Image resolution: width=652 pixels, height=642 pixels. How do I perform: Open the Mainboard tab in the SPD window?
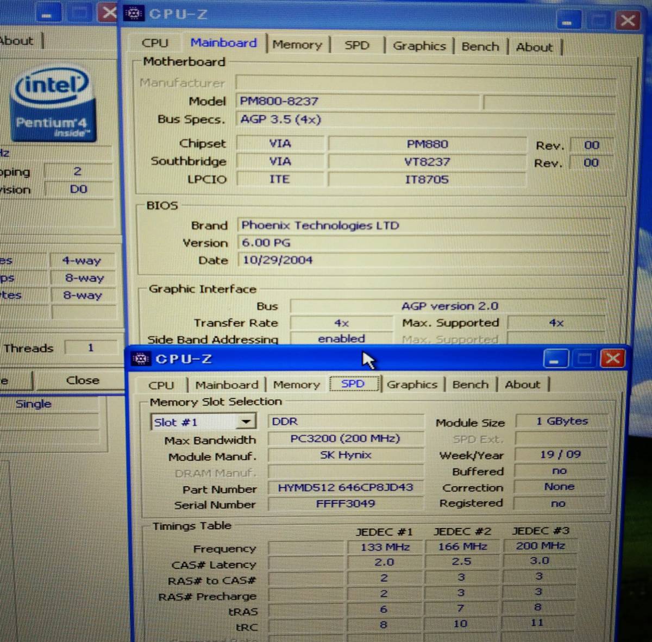coord(227,385)
